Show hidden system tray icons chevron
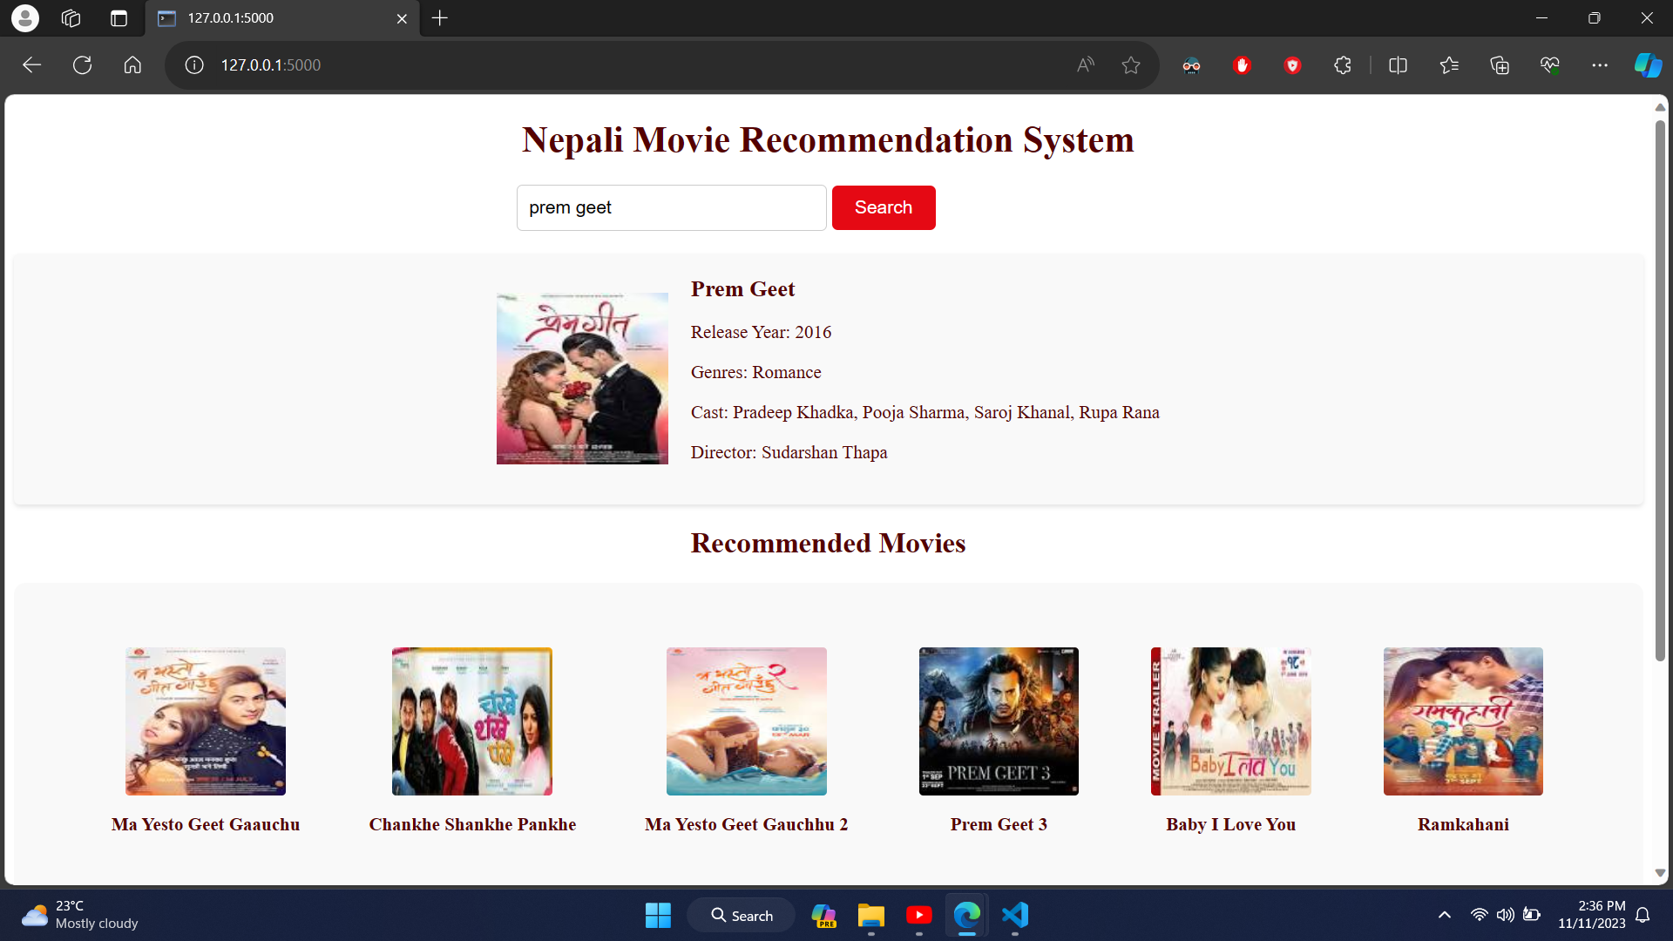 pyautogui.click(x=1445, y=915)
